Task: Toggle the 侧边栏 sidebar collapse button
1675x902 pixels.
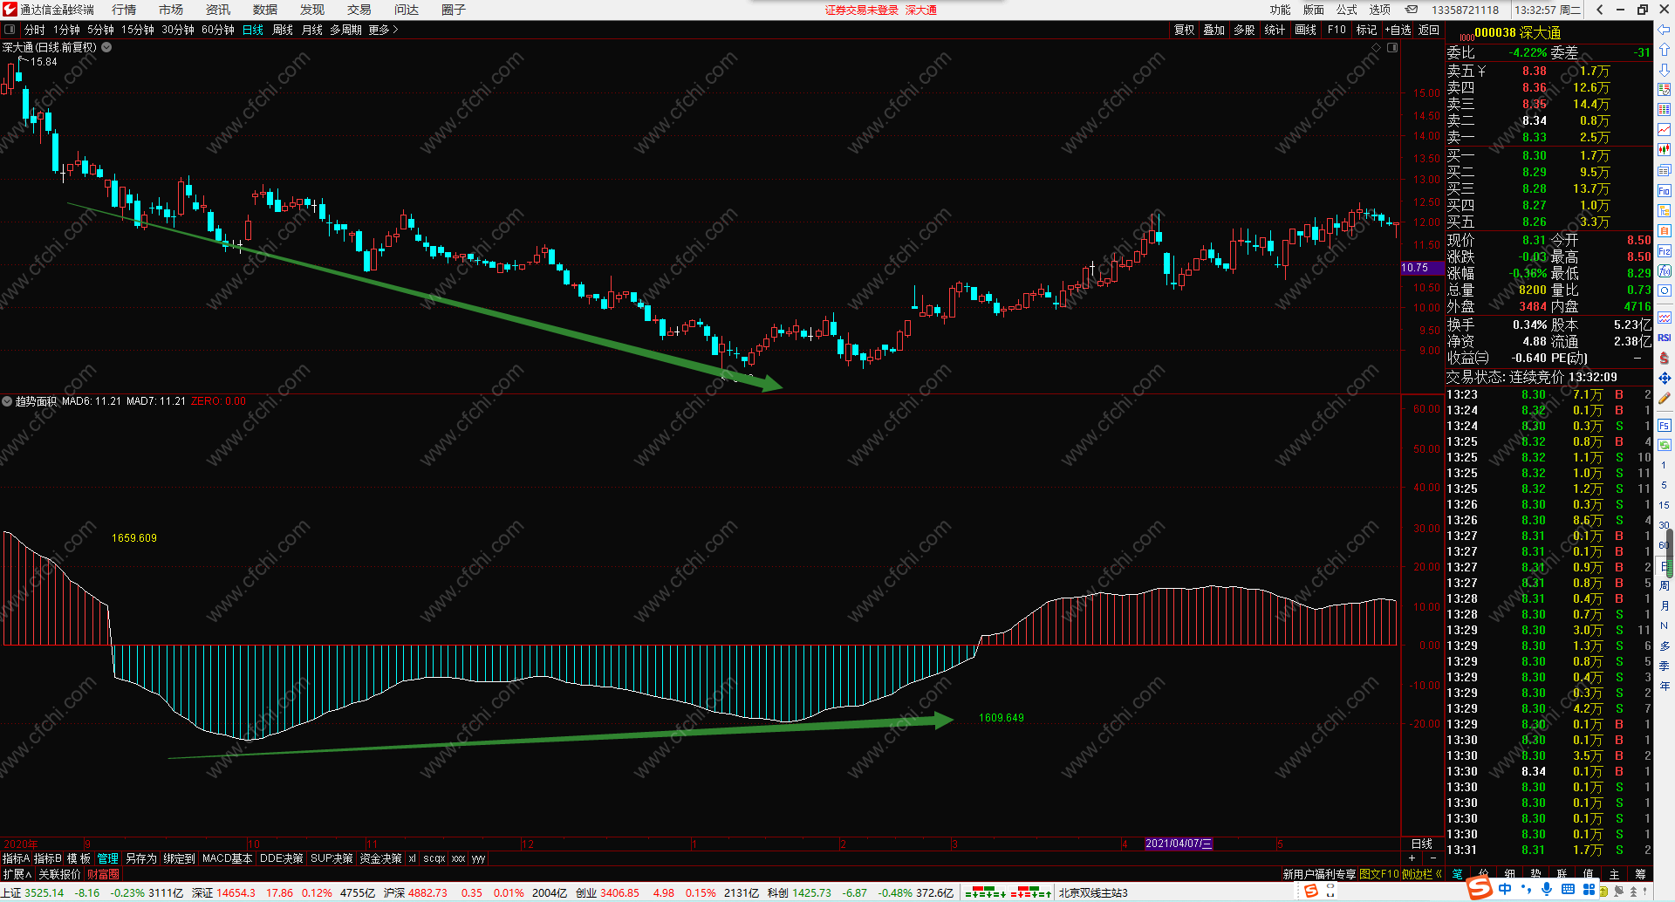Action: [x=1422, y=874]
